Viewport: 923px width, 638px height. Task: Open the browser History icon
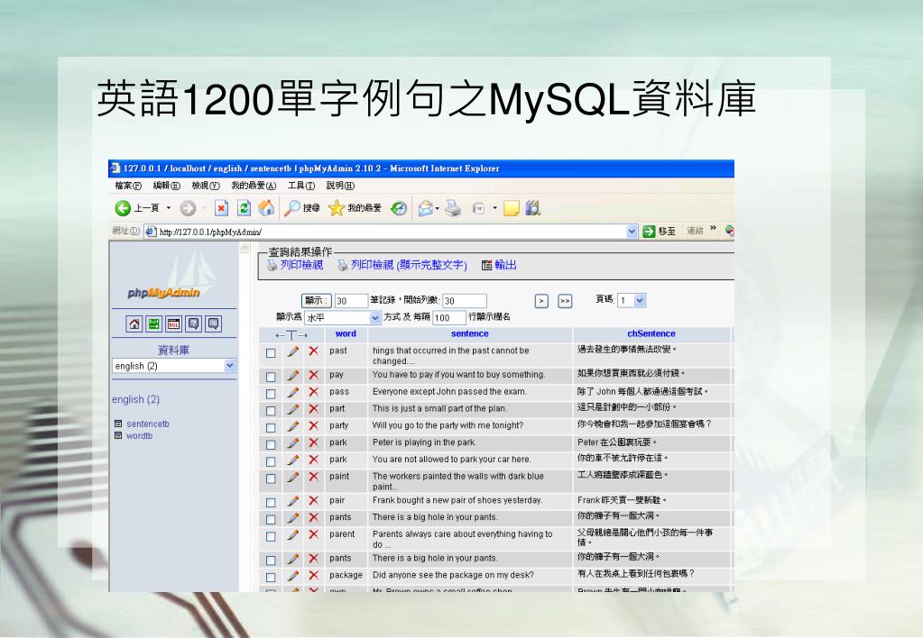pos(399,208)
